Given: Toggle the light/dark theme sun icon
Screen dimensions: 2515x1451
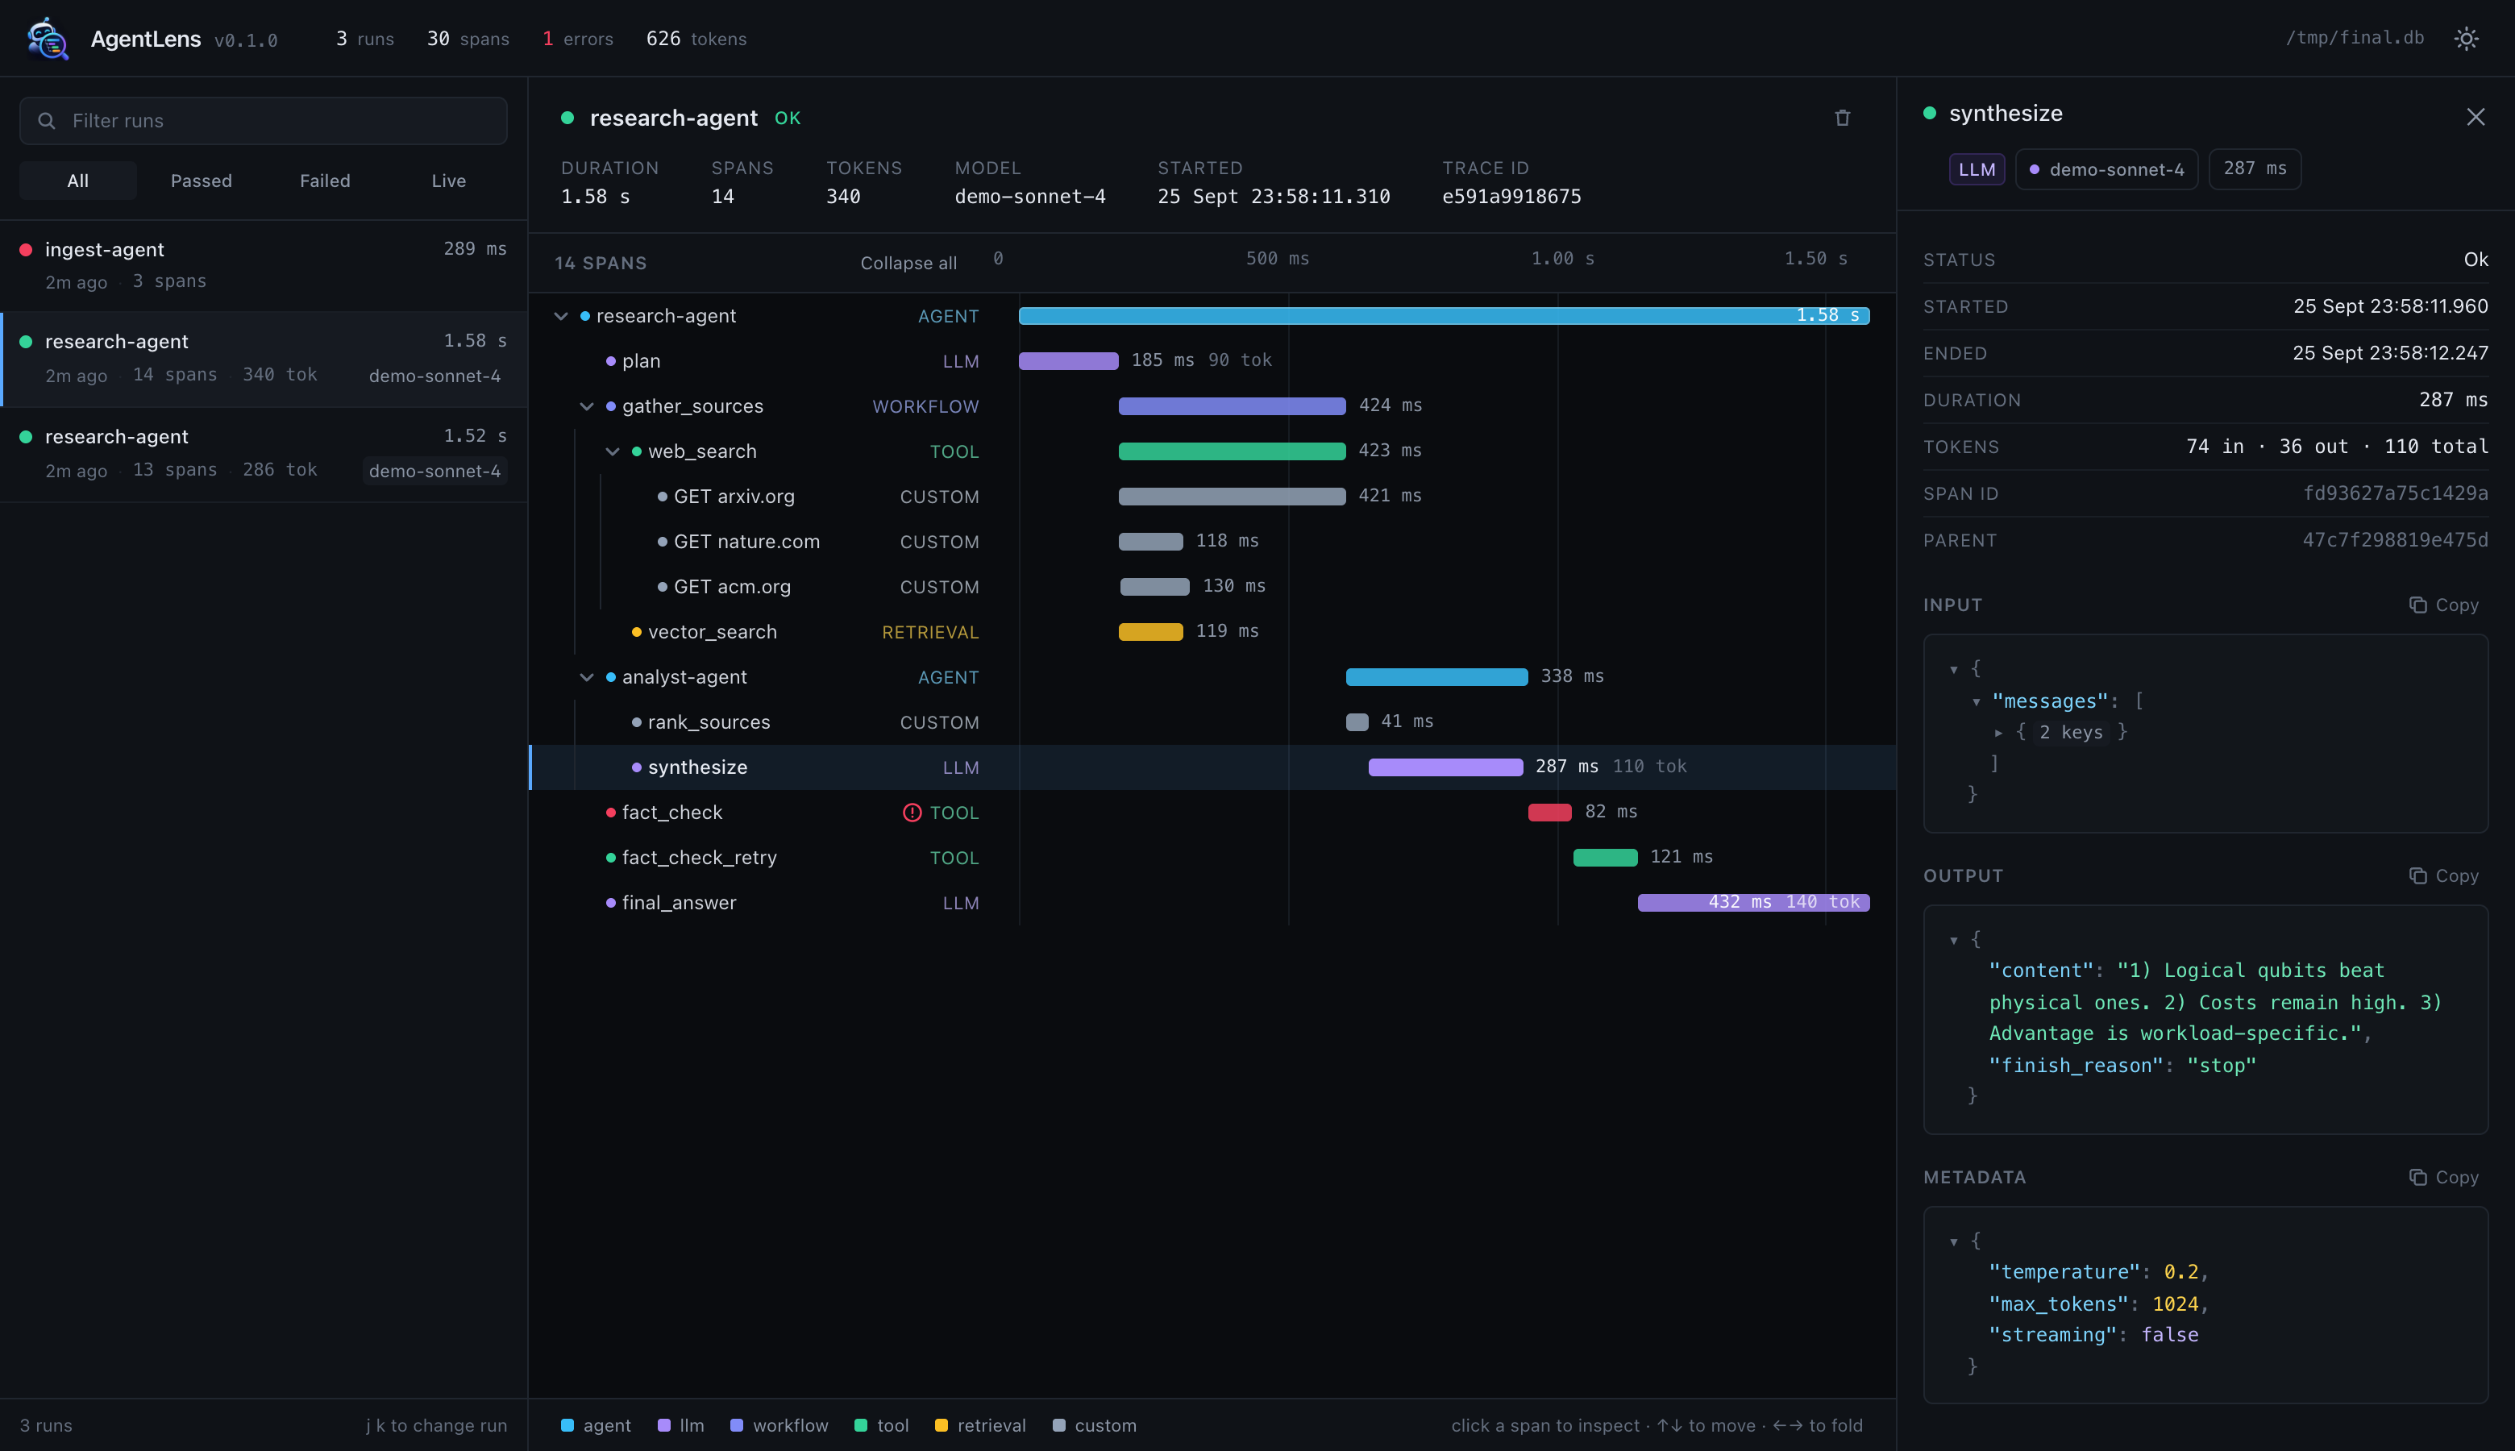Looking at the screenshot, I should (x=2465, y=39).
